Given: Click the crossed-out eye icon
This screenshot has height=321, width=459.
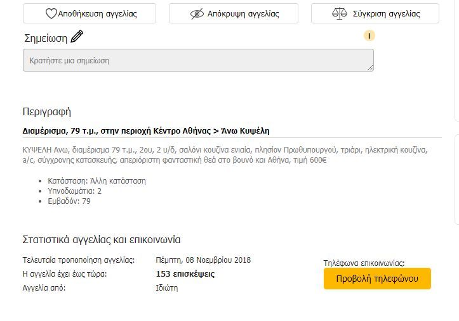Looking at the screenshot, I should 197,14.
